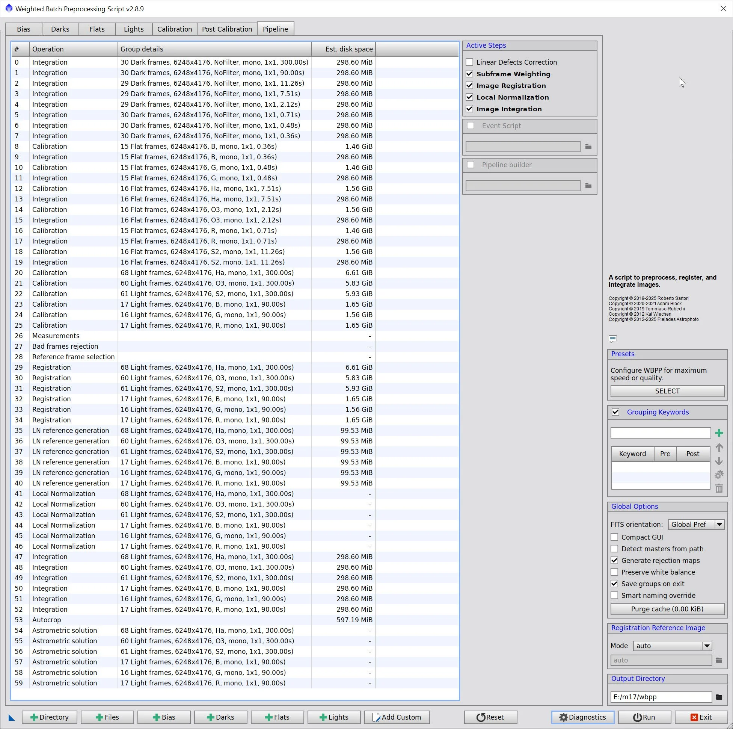Enable Linear Defects Correction checkbox
733x729 pixels.
click(x=470, y=62)
